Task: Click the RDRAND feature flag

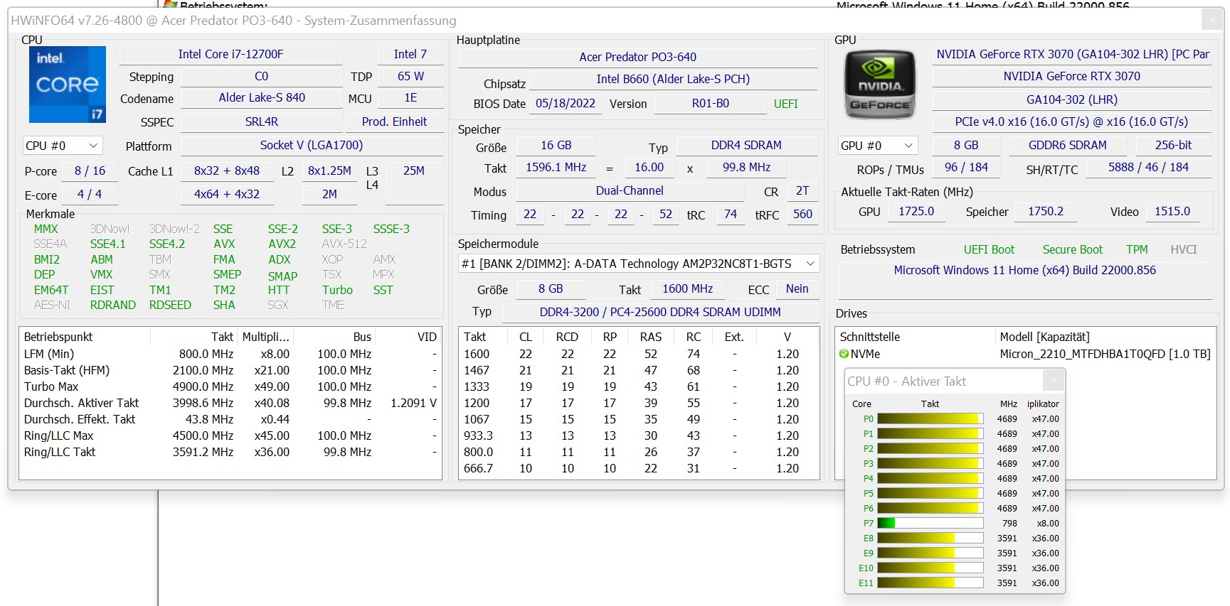Action: point(112,305)
